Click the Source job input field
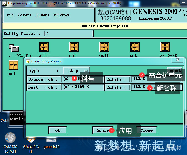This screenshot has height=155, width=187. 83,79
